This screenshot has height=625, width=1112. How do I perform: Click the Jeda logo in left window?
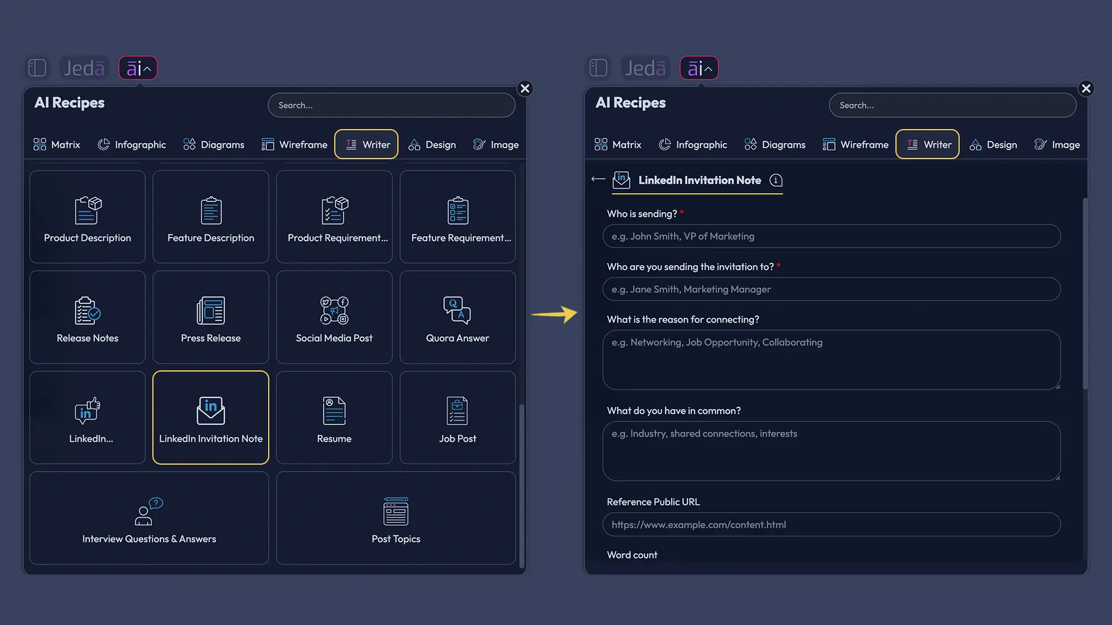(x=84, y=68)
